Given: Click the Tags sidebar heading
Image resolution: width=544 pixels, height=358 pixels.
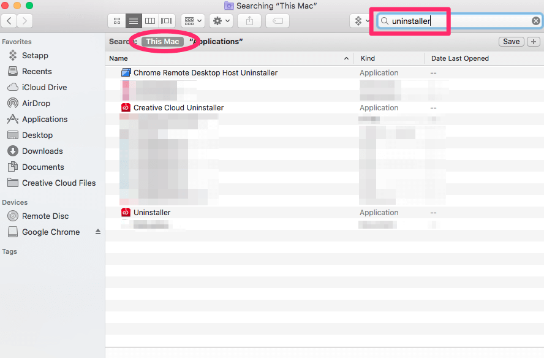Looking at the screenshot, I should [x=9, y=252].
